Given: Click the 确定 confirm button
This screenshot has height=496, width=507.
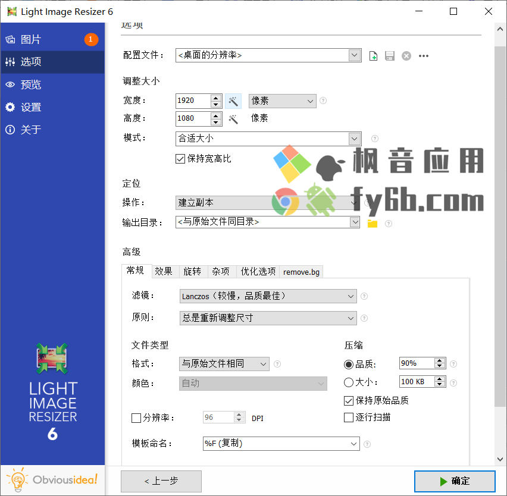Looking at the screenshot, I should point(455,481).
